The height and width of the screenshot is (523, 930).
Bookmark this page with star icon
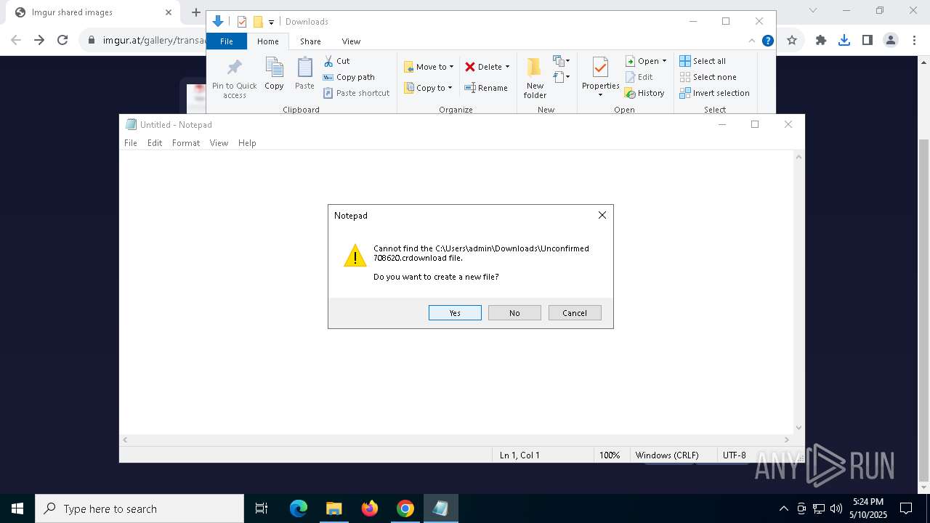[x=792, y=40]
